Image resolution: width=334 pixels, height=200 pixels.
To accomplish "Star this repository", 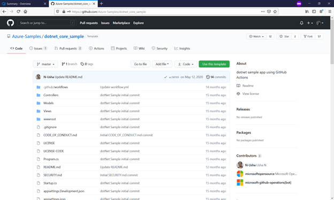I will (284, 36).
